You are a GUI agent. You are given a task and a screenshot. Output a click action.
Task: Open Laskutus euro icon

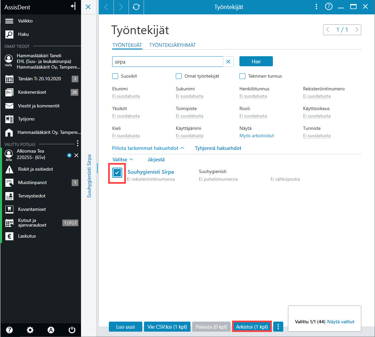pos(9,236)
